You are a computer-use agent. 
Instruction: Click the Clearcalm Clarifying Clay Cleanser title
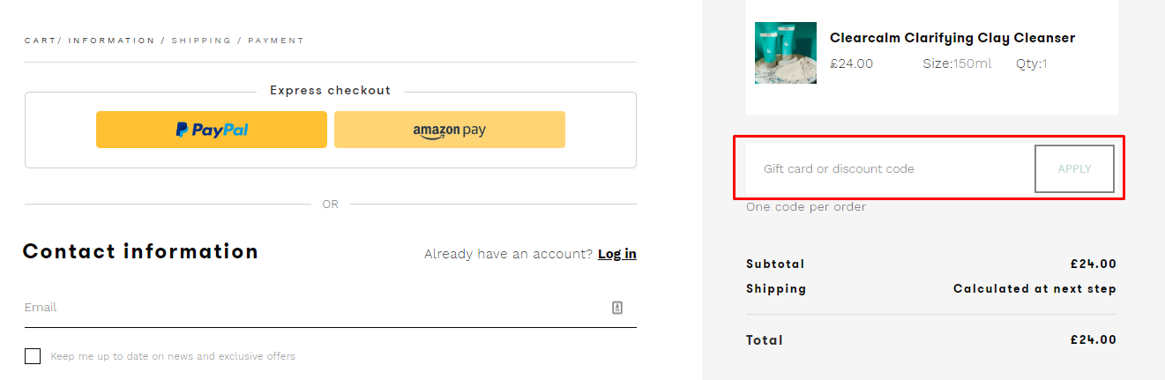click(952, 38)
